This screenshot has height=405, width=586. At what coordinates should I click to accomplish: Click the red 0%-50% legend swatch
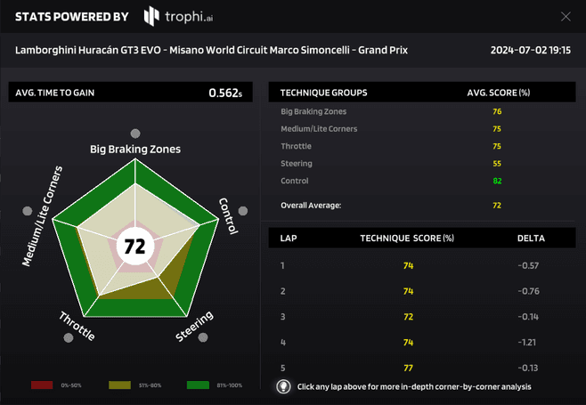click(42, 385)
